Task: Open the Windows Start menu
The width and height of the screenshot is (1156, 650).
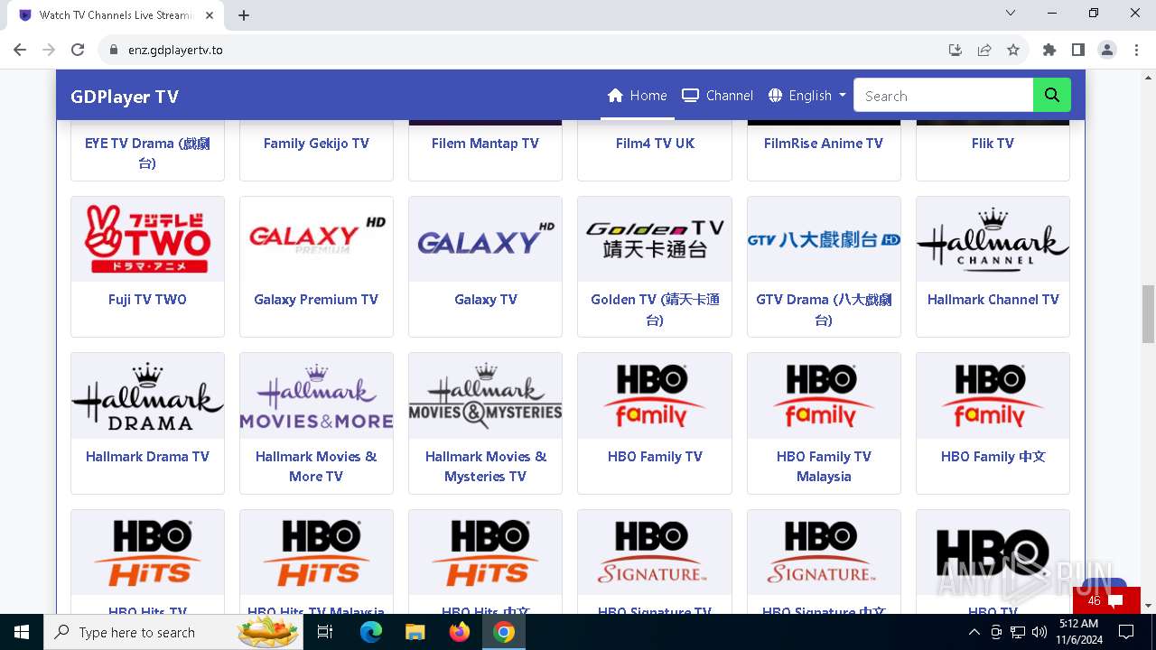Action: click(22, 632)
